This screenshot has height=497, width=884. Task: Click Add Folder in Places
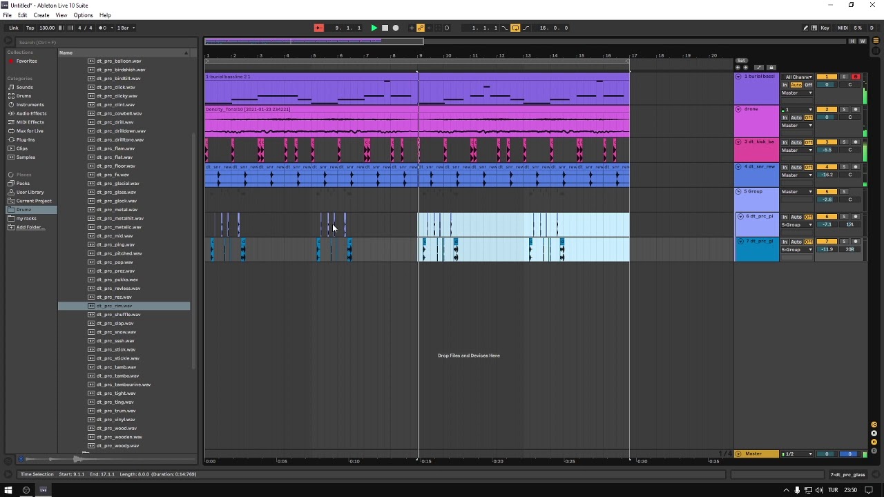click(x=30, y=227)
